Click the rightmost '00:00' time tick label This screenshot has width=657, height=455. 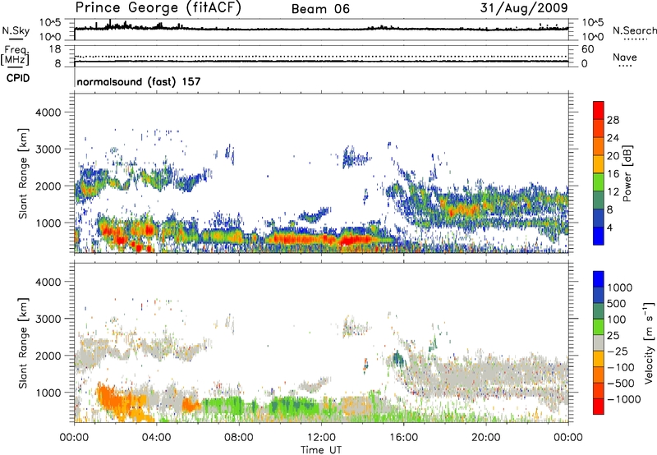(x=567, y=438)
